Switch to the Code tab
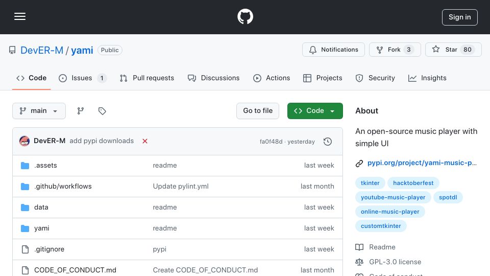The width and height of the screenshot is (490, 276). tap(31, 78)
